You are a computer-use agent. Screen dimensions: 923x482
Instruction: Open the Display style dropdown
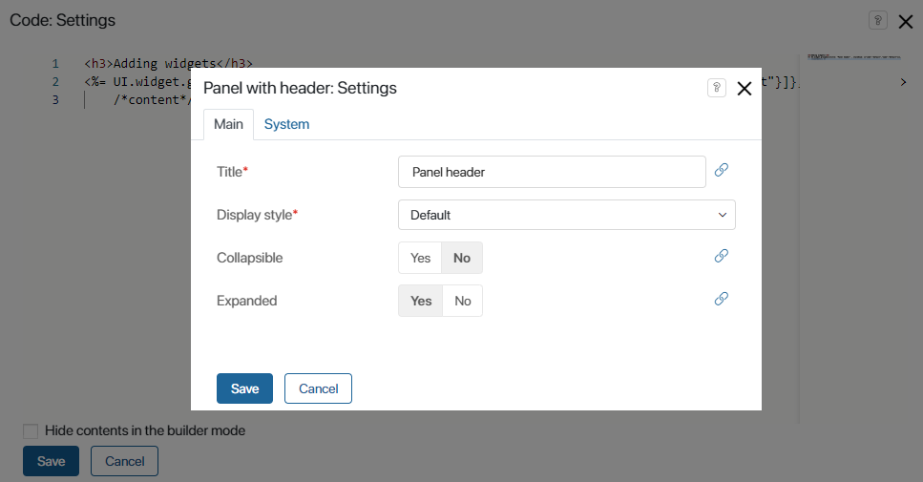click(566, 215)
